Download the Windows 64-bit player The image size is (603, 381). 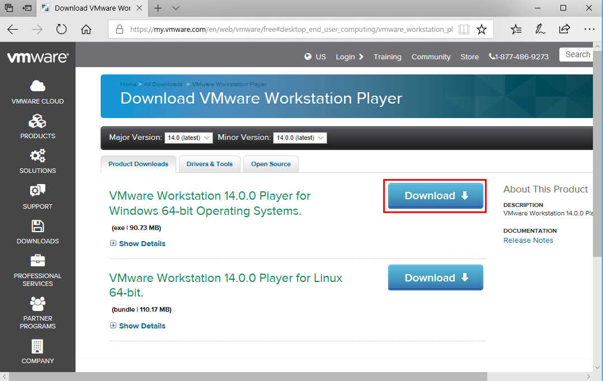(435, 196)
